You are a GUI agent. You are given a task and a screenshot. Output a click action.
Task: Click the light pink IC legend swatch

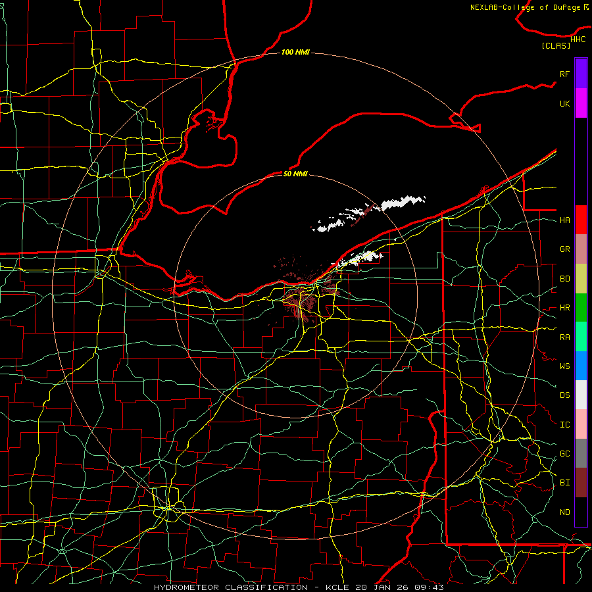tap(581, 424)
